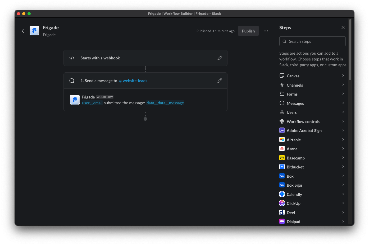Click the WORKFLOW badge in the message preview
This screenshot has width=369, height=245.
click(x=105, y=97)
